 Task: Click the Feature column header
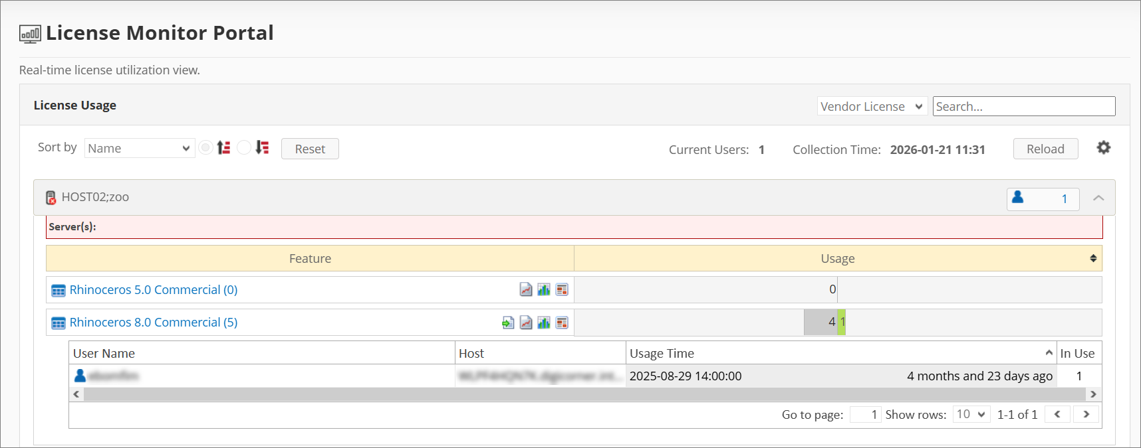click(310, 258)
